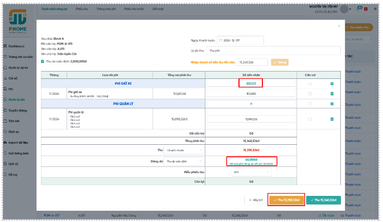
Task: Open the Hỗ trợ search icon
Action: (5, 174)
